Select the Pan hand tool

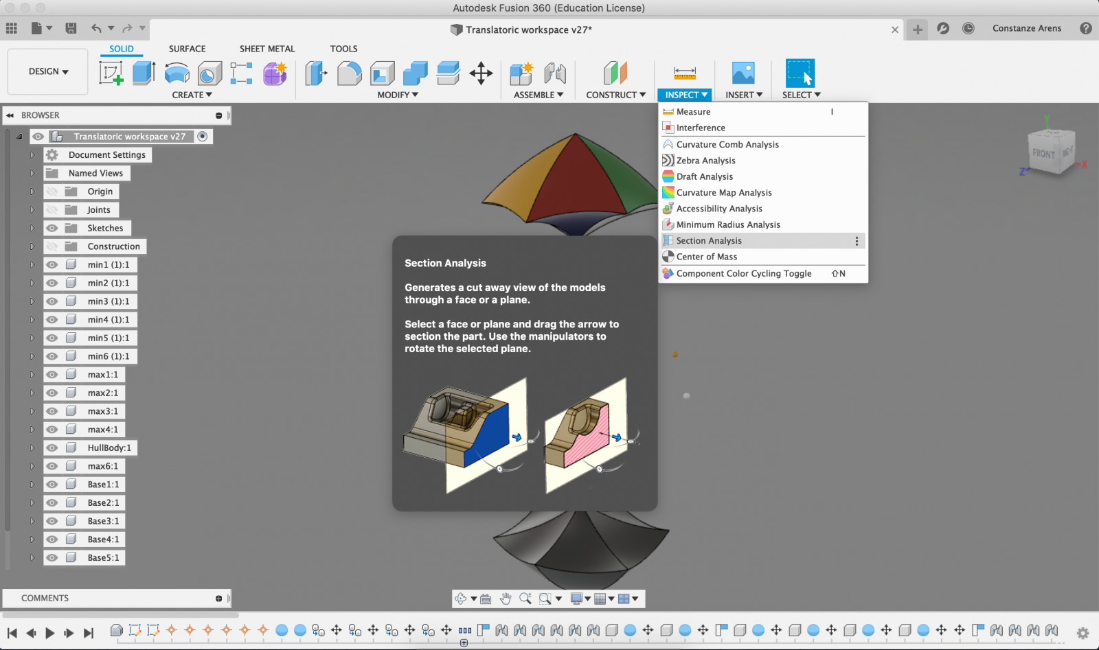506,599
